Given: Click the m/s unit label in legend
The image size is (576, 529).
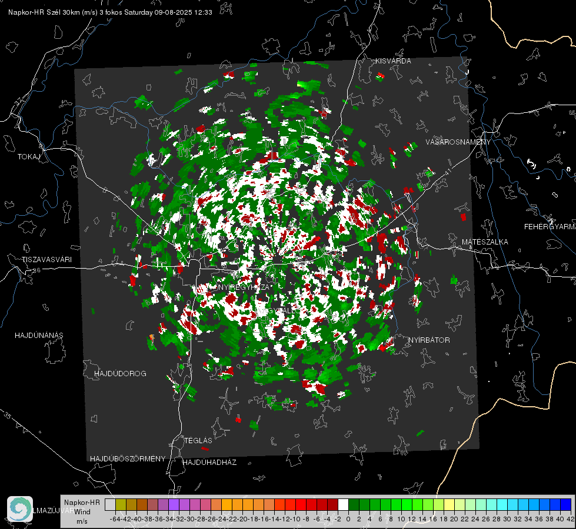Looking at the screenshot, I should click(x=82, y=521).
